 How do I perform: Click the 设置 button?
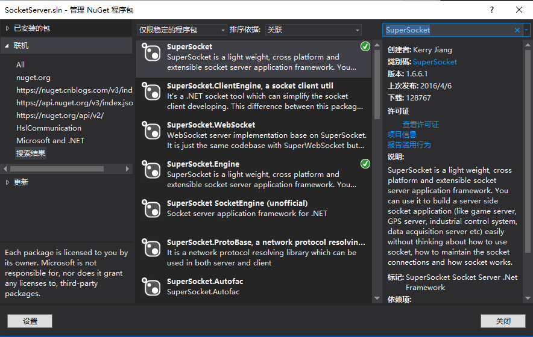pyautogui.click(x=30, y=321)
